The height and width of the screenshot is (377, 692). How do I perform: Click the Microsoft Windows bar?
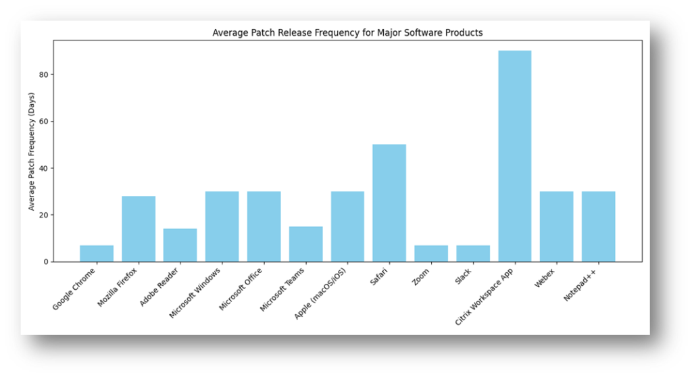222,226
